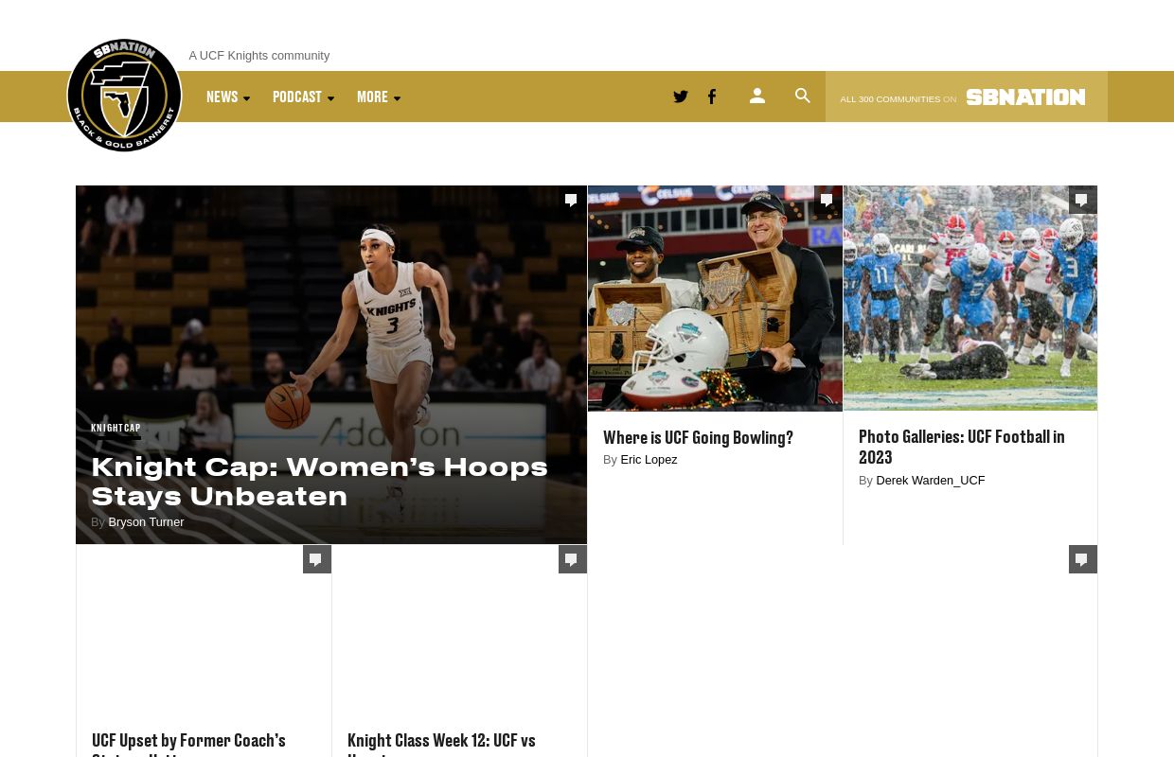The image size is (1174, 757).
Task: Visit Derek Warden_UCF author page
Action: (x=930, y=481)
